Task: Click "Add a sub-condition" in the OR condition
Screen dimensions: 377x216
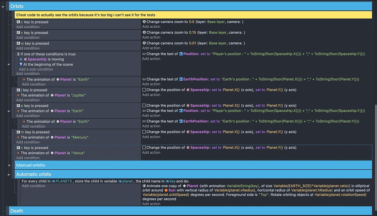Action: (36, 69)
